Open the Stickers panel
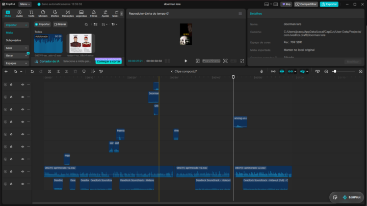Viewport: 367px width, 206px height. [43, 14]
